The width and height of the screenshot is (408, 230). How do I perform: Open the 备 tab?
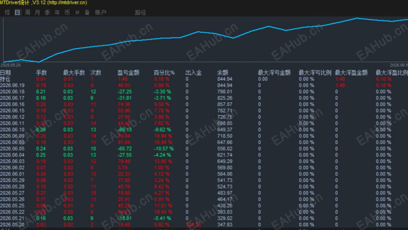tap(87, 13)
